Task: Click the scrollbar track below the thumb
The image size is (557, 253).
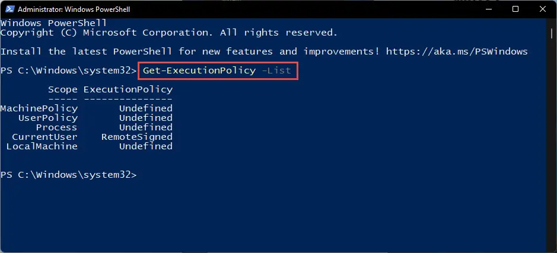Action: tap(552, 142)
